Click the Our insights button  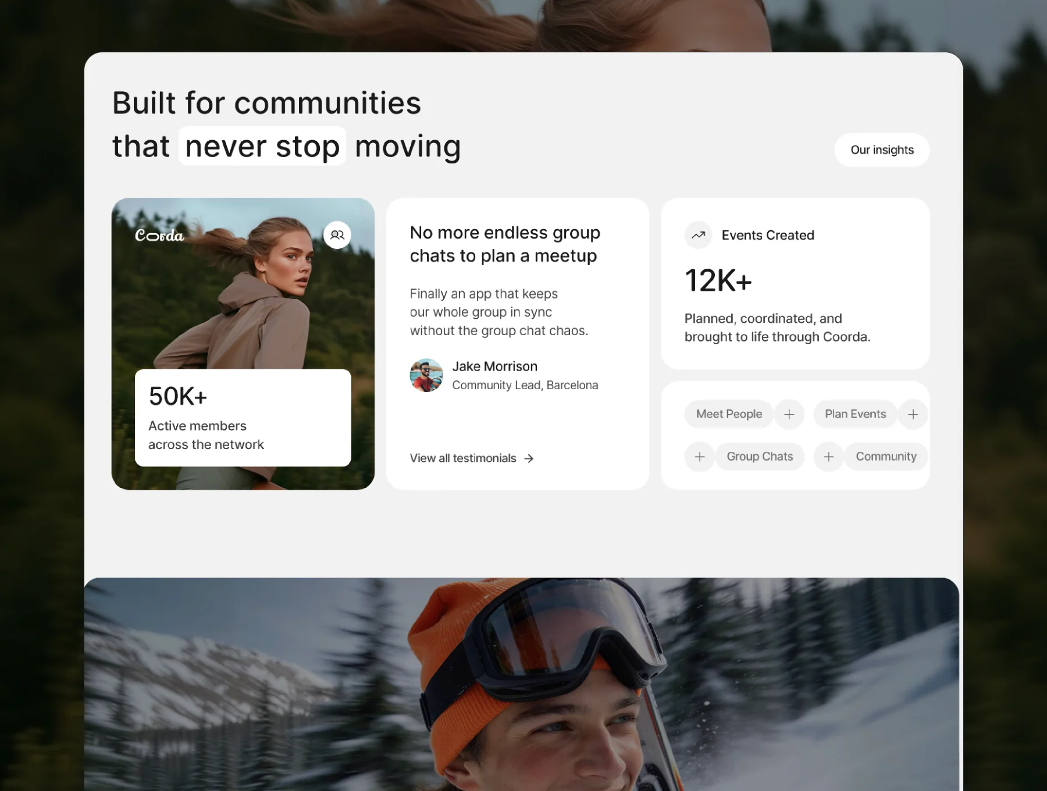click(x=882, y=150)
